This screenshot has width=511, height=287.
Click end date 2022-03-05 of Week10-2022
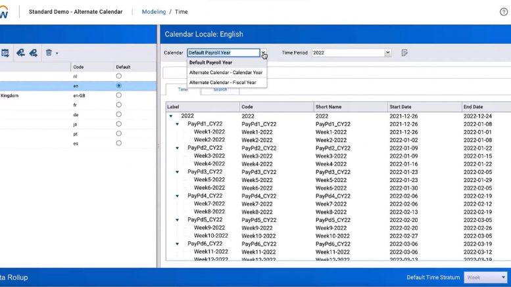477,236
